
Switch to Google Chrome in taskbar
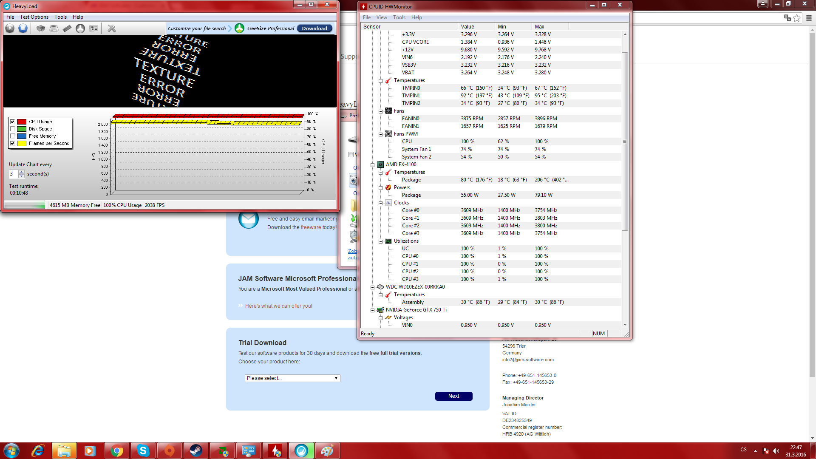pos(116,450)
